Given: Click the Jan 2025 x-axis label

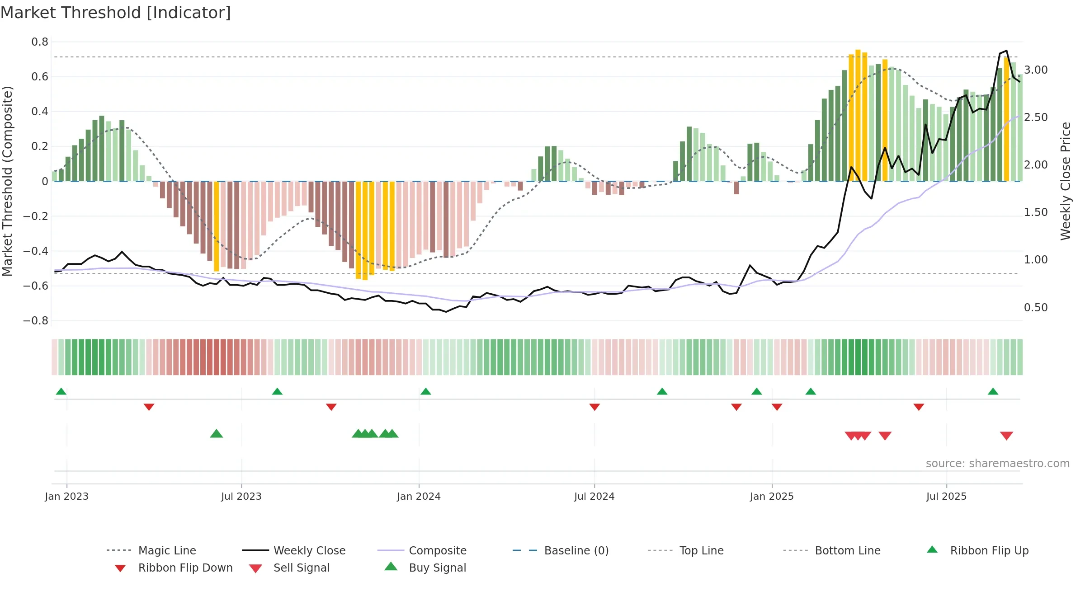Looking at the screenshot, I should coord(772,496).
